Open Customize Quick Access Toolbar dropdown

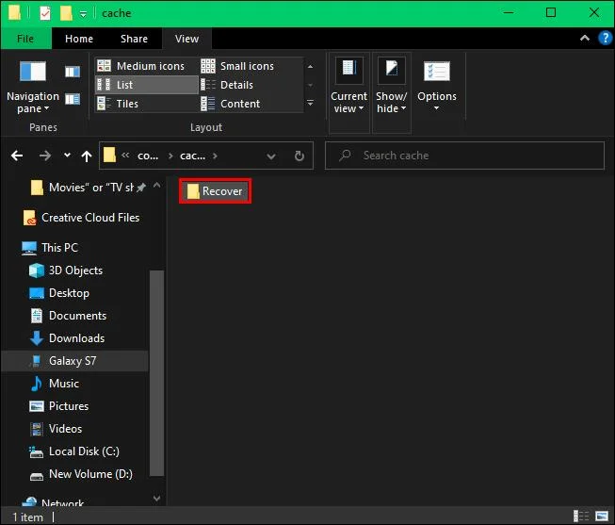[x=83, y=14]
